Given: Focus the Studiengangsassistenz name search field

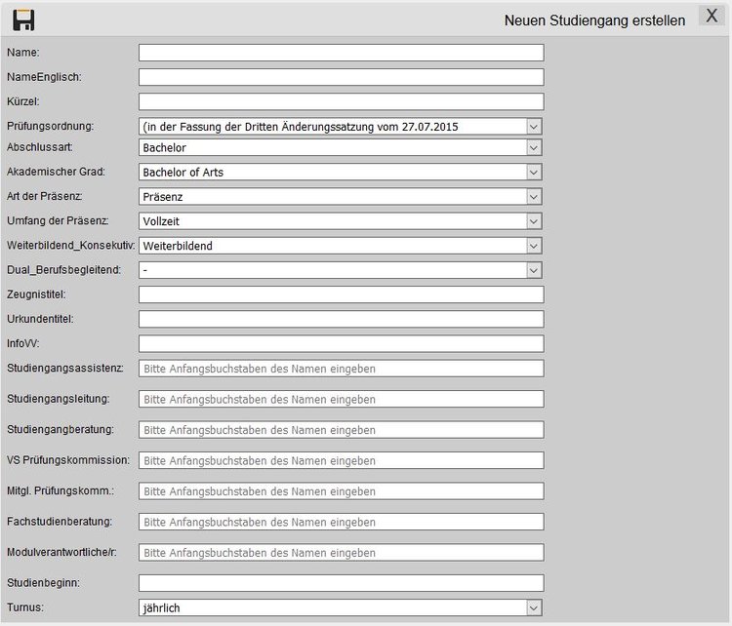Looking at the screenshot, I should [341, 369].
